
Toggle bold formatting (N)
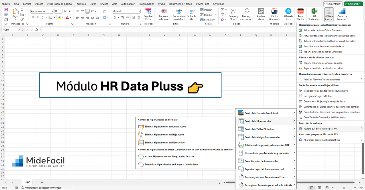coord(33,17)
